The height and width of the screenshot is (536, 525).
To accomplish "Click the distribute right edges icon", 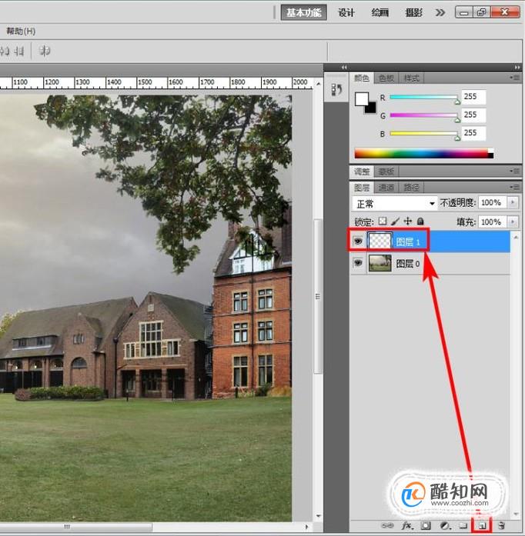I will (19, 52).
